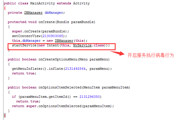The width and height of the screenshot is (179, 120).
Task: Follow the underlined MyService class link
Action: click(82, 46)
